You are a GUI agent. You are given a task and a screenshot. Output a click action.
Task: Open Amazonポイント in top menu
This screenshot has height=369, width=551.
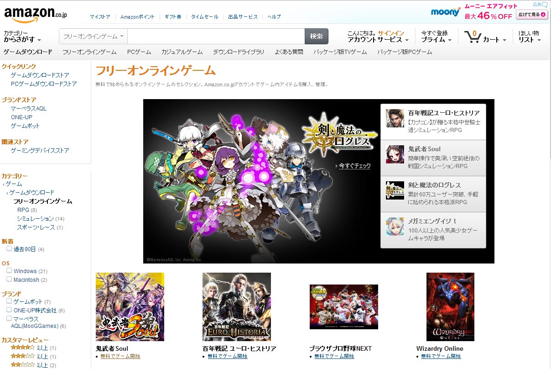(x=137, y=17)
